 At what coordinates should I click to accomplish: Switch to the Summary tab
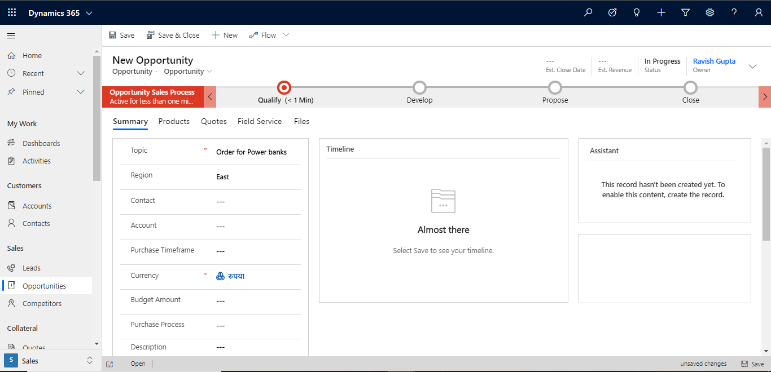coord(130,121)
